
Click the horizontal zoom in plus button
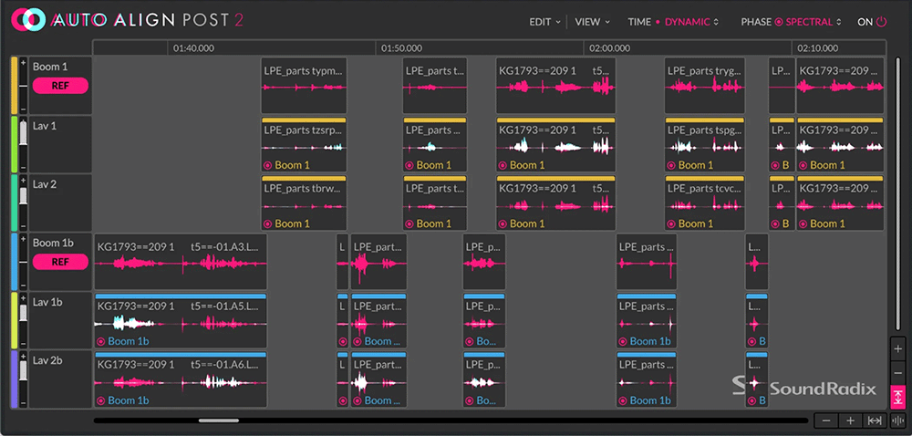[x=850, y=420]
